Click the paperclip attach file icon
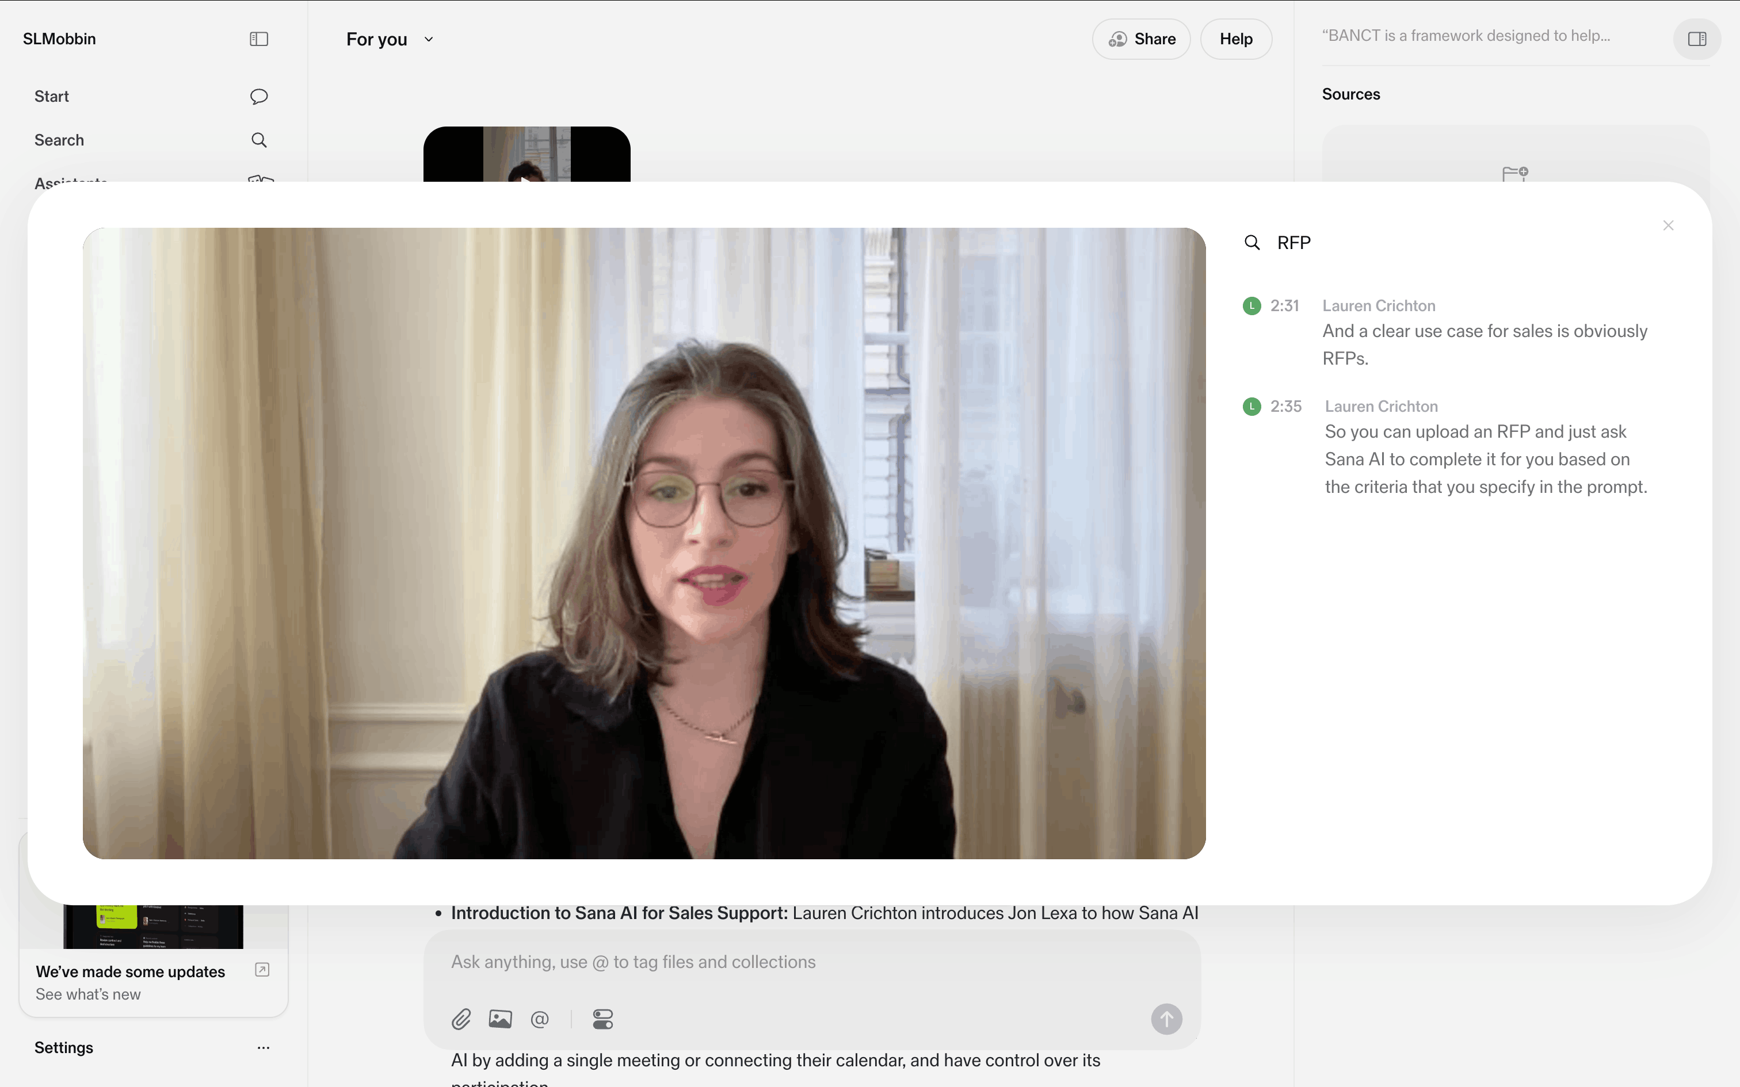The width and height of the screenshot is (1740, 1087). click(461, 1019)
